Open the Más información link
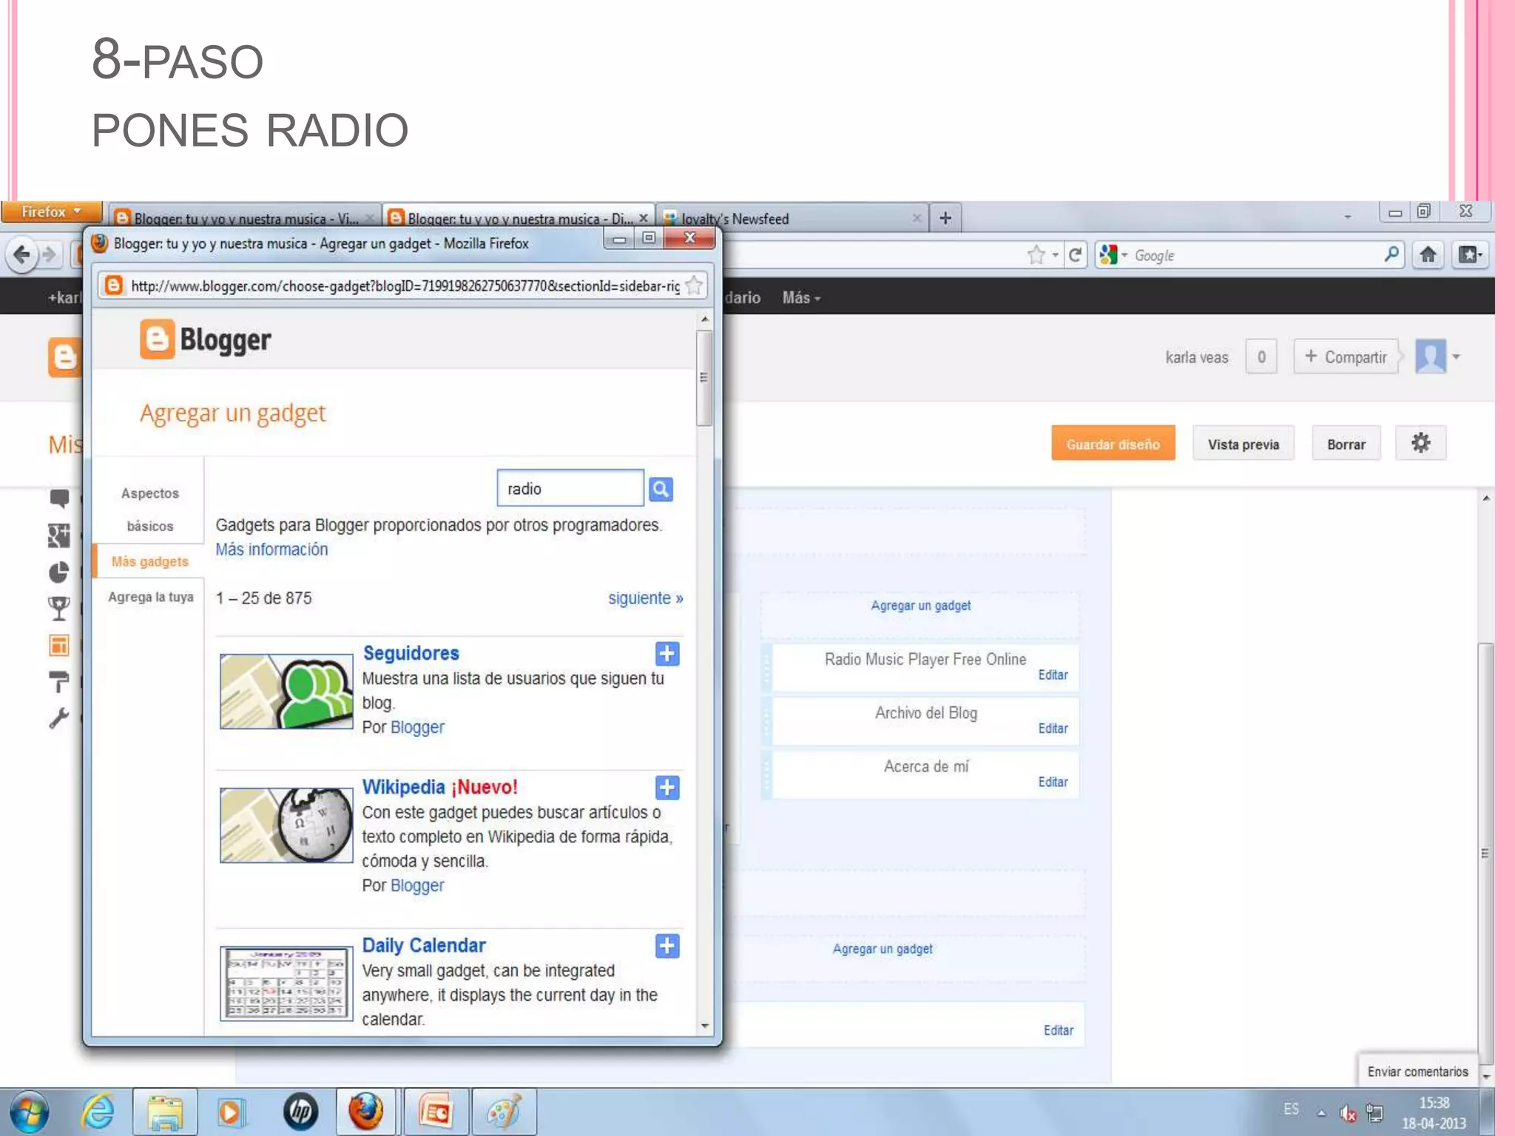 coord(271,550)
